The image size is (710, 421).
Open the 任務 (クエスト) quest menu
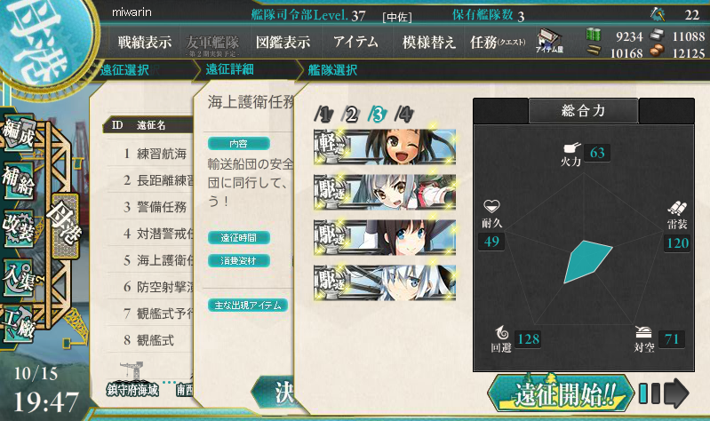(498, 42)
